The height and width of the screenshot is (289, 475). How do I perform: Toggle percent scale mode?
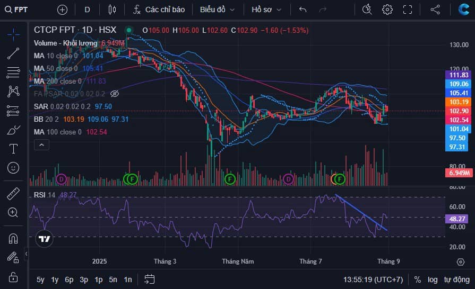(418, 279)
